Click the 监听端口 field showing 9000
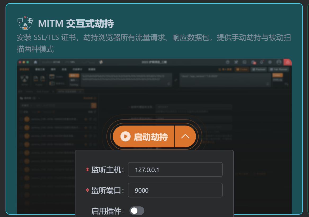The width and height of the screenshot is (309, 217). tap(175, 190)
